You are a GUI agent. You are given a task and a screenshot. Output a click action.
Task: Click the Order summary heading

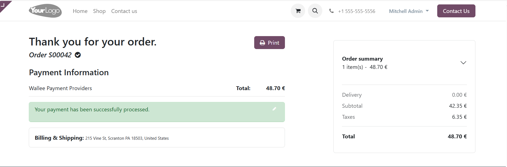pos(362,59)
